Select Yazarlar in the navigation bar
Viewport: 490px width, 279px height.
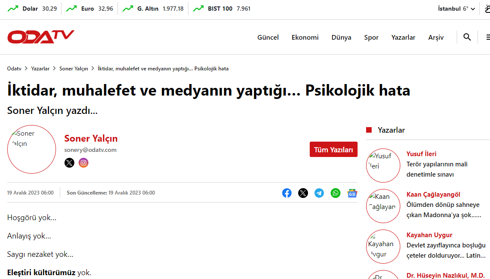click(403, 38)
